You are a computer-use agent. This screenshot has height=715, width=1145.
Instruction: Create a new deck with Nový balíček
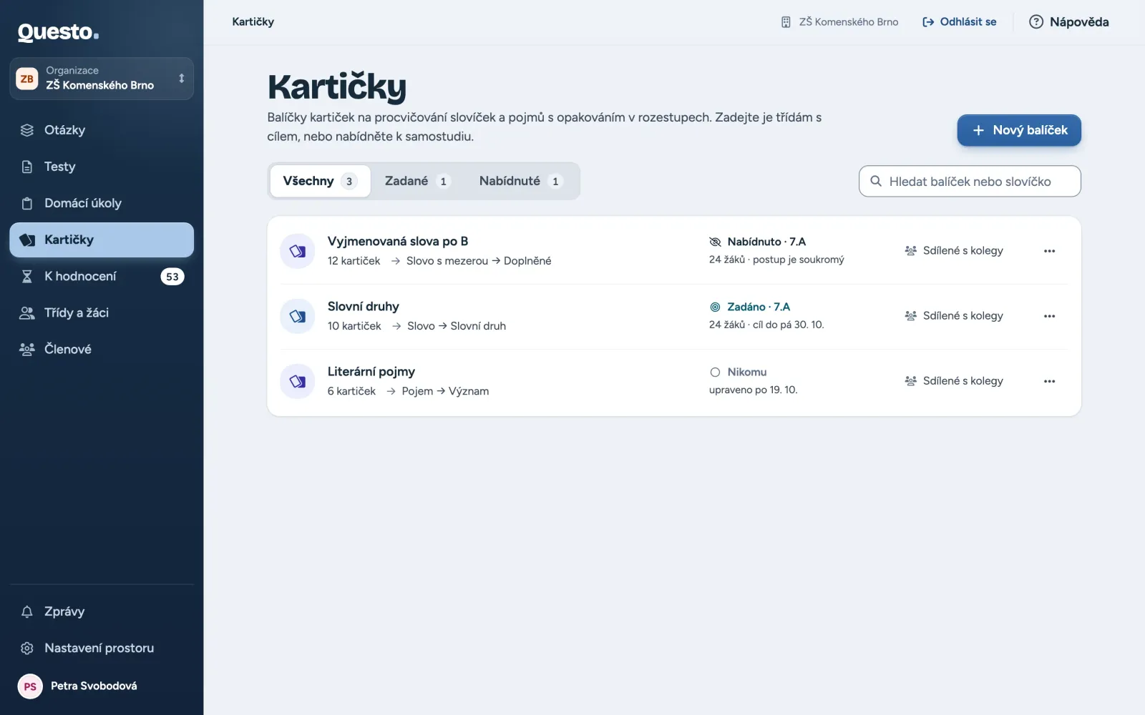pyautogui.click(x=1019, y=130)
